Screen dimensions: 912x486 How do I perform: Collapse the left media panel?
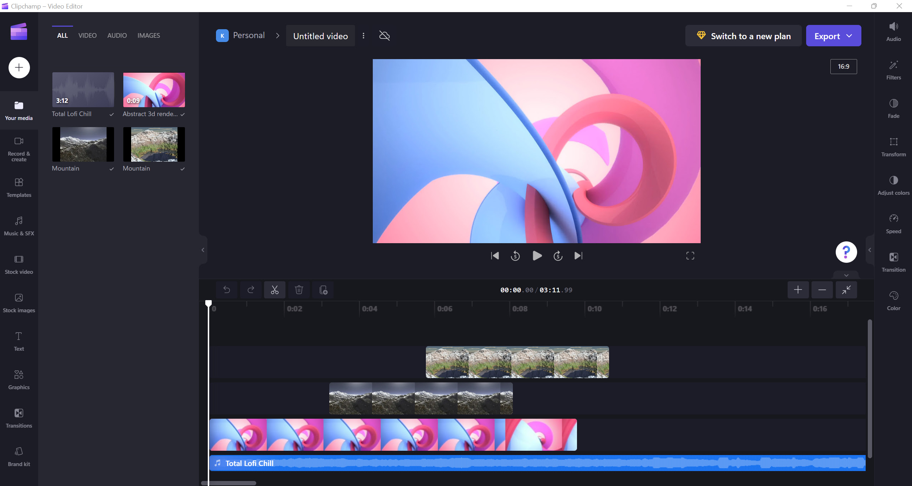click(x=203, y=250)
